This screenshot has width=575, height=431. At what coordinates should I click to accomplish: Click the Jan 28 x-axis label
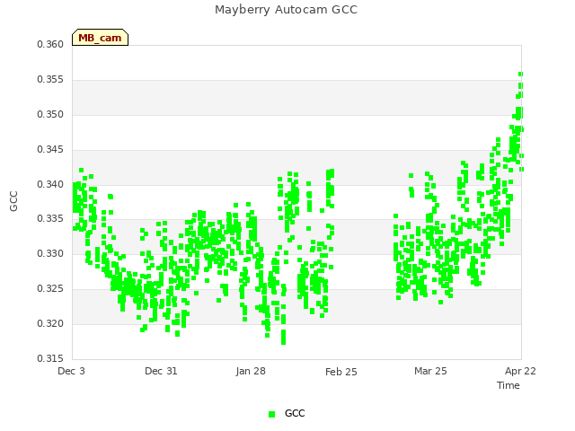(x=251, y=371)
